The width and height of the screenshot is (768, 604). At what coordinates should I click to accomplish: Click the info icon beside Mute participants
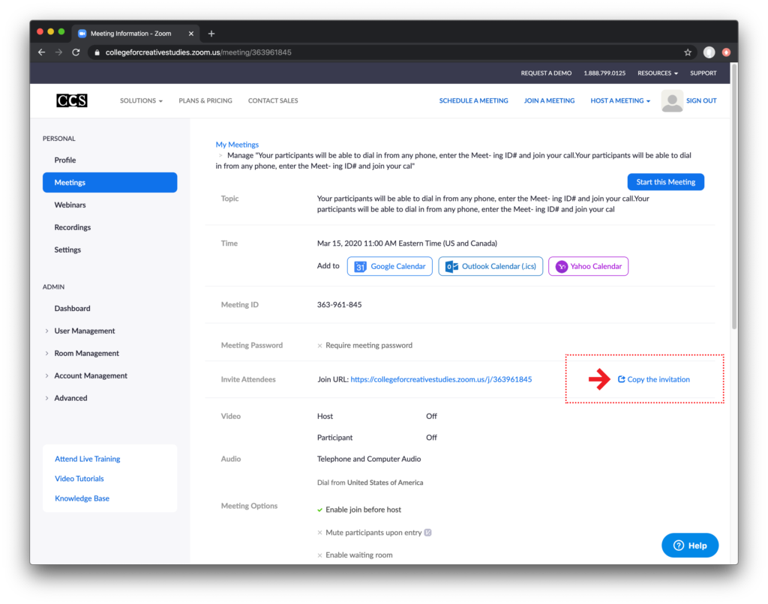[428, 533]
